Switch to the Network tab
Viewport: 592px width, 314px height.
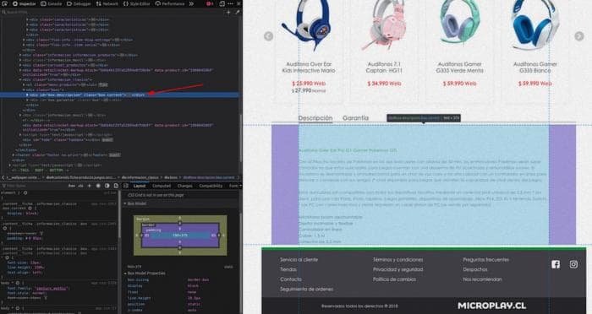107,3
